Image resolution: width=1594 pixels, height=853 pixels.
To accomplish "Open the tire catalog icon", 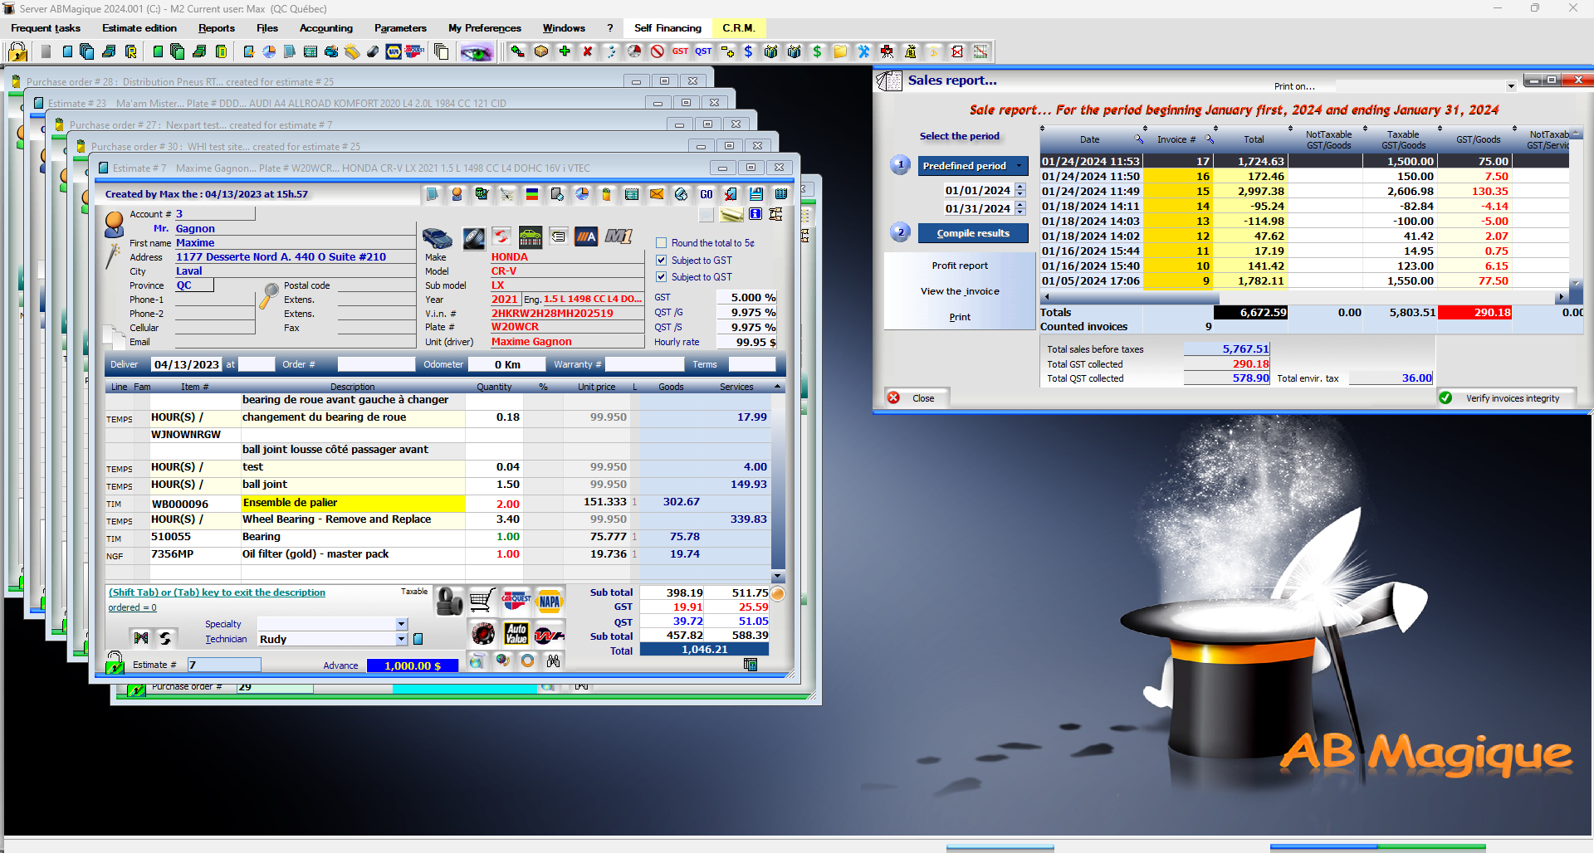I will click(449, 601).
